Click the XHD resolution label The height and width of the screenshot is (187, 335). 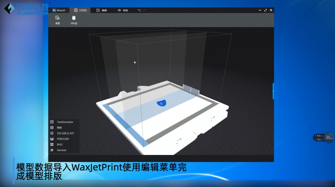coord(60,144)
